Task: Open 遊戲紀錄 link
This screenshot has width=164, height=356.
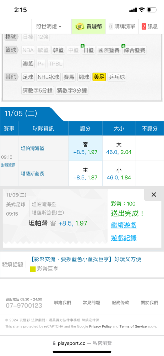Action: click(x=124, y=238)
